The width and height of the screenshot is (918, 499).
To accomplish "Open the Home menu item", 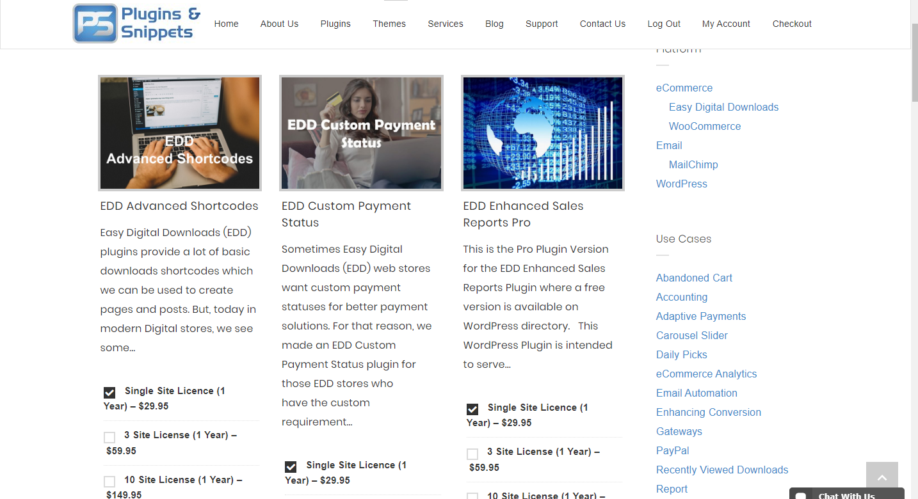I will point(226,24).
